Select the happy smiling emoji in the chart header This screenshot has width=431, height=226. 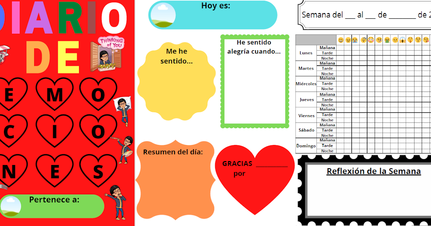[x=341, y=39]
